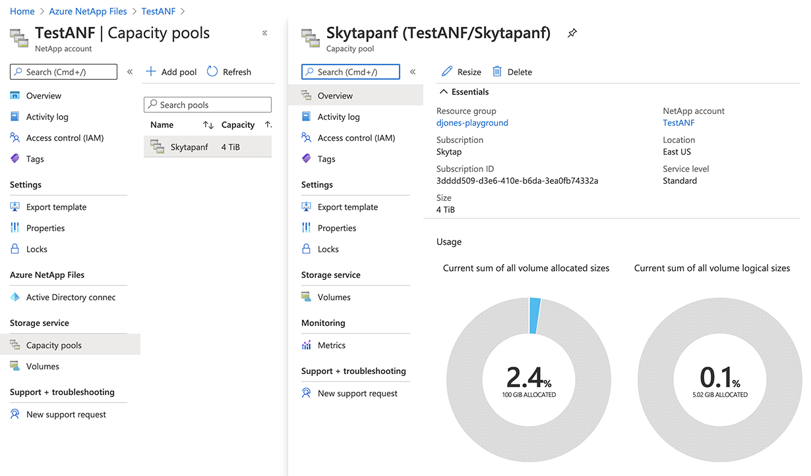
Task: Click the Active Directory connections icon
Action: pyautogui.click(x=15, y=297)
